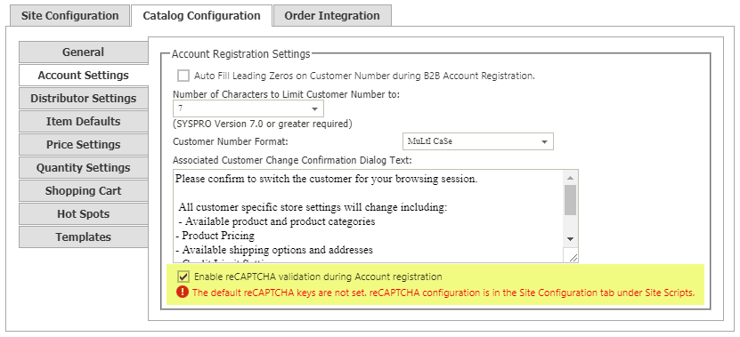Open the Item Defaults section
Image resolution: width=740 pixels, height=337 pixels.
tap(83, 122)
